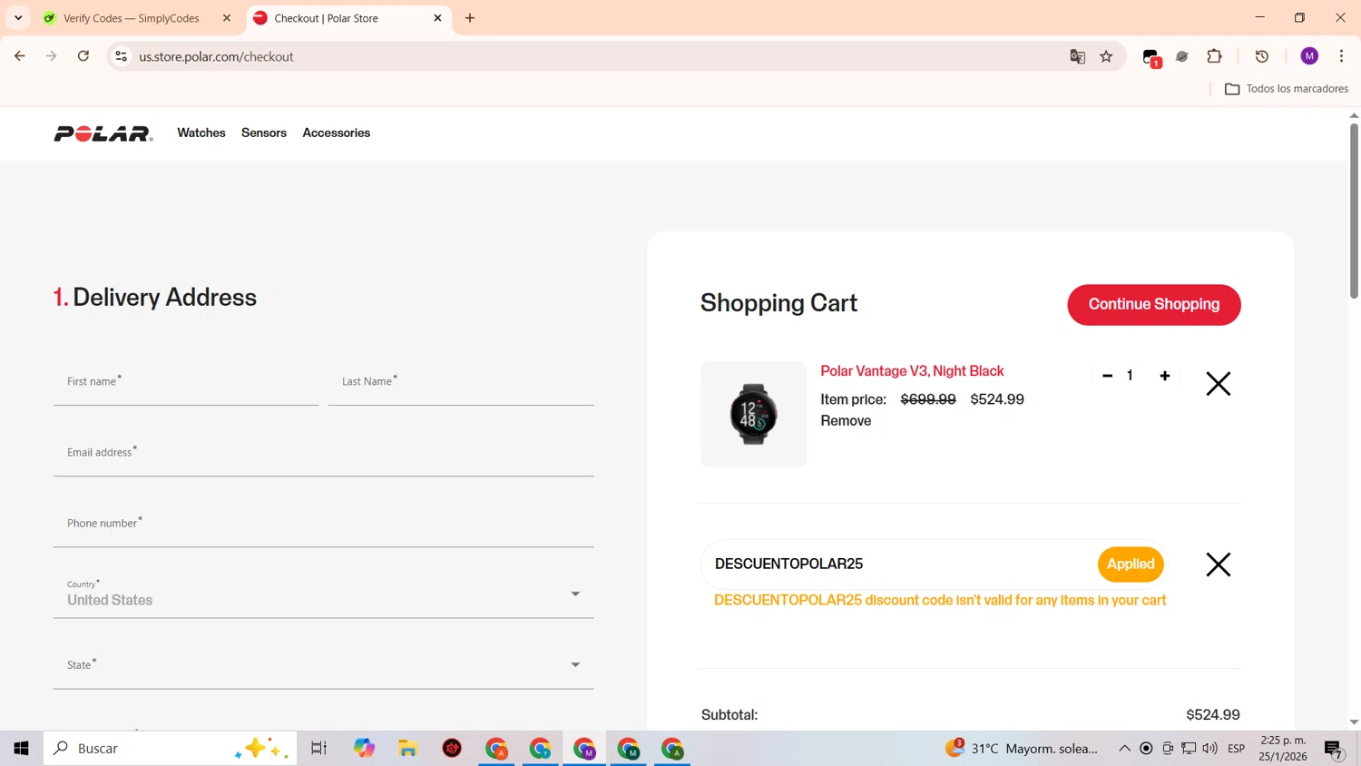Click the ESP language indicator
The width and height of the screenshot is (1361, 766).
coord(1237,749)
